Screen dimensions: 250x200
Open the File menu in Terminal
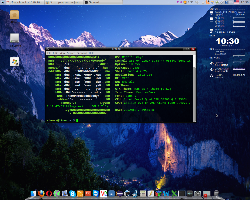coord(49,53)
